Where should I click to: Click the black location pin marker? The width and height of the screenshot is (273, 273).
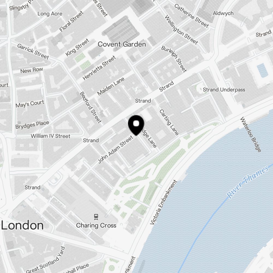pyautogui.click(x=136, y=125)
